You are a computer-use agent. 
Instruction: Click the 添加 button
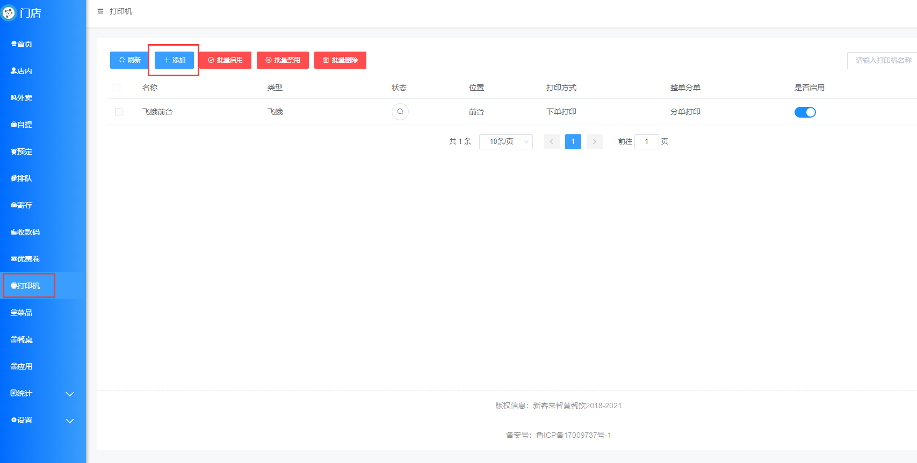174,60
